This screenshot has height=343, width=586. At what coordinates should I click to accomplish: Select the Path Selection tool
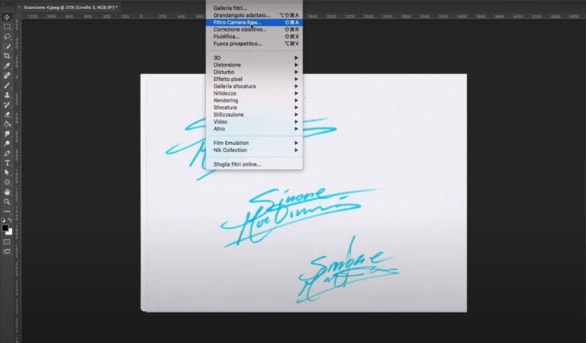pyautogui.click(x=7, y=173)
